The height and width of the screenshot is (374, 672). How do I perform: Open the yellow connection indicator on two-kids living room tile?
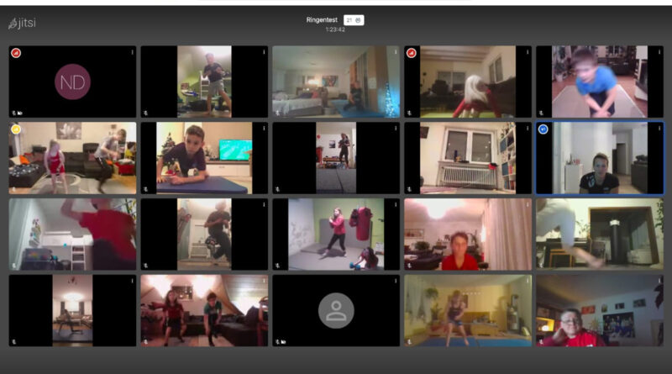click(x=16, y=129)
